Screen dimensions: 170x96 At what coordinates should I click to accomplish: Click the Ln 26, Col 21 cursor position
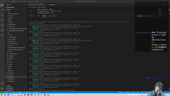121,92
